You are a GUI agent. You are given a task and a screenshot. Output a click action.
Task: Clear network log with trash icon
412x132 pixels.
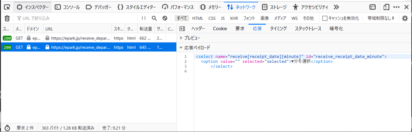[7, 18]
